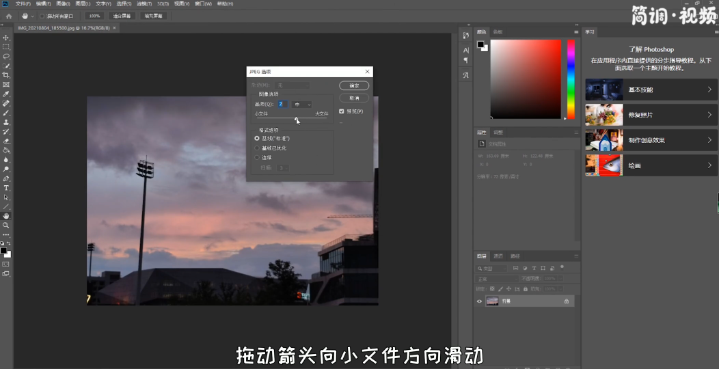
Task: Select the Move tool
Action: pyautogui.click(x=6, y=38)
